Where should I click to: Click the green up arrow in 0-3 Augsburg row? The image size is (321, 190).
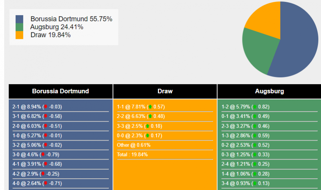click(255, 155)
